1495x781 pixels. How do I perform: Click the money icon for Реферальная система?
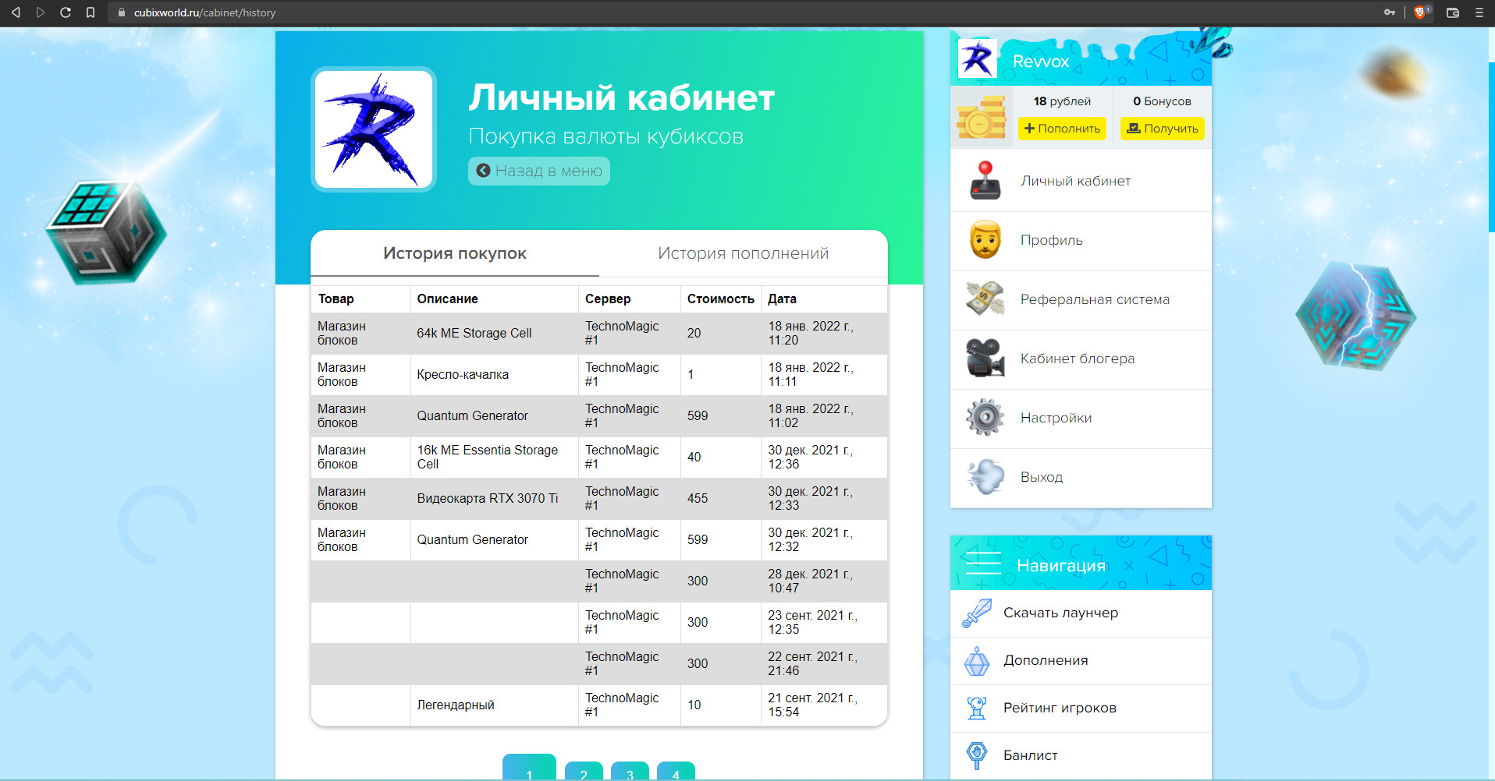point(985,299)
